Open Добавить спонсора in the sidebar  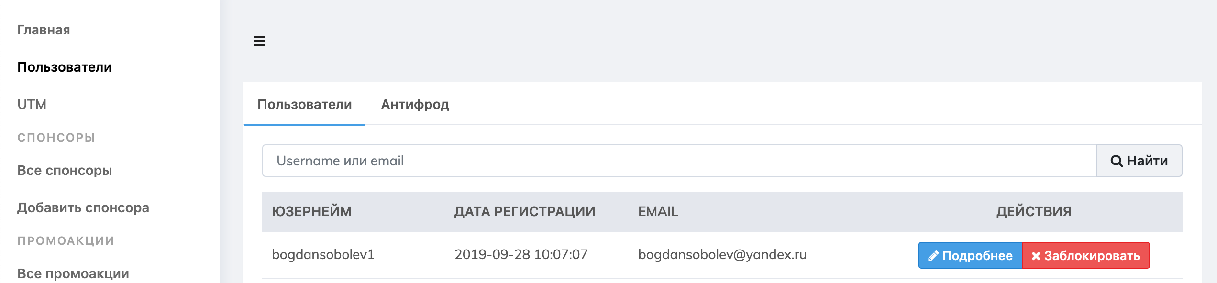(x=83, y=208)
